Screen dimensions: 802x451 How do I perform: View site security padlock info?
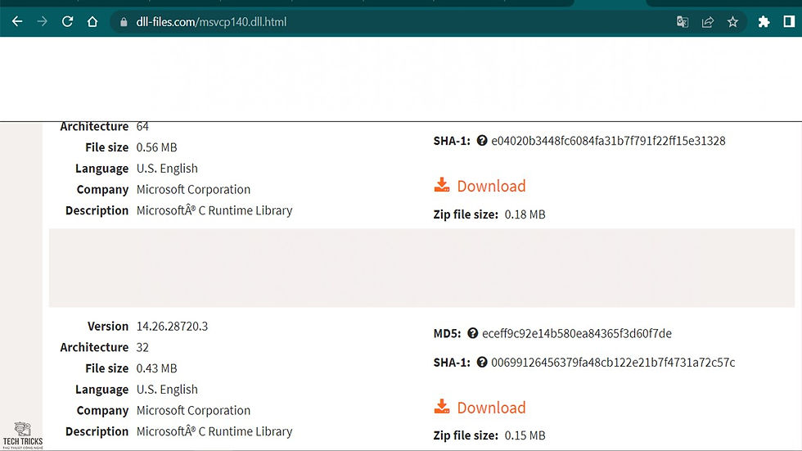click(124, 22)
